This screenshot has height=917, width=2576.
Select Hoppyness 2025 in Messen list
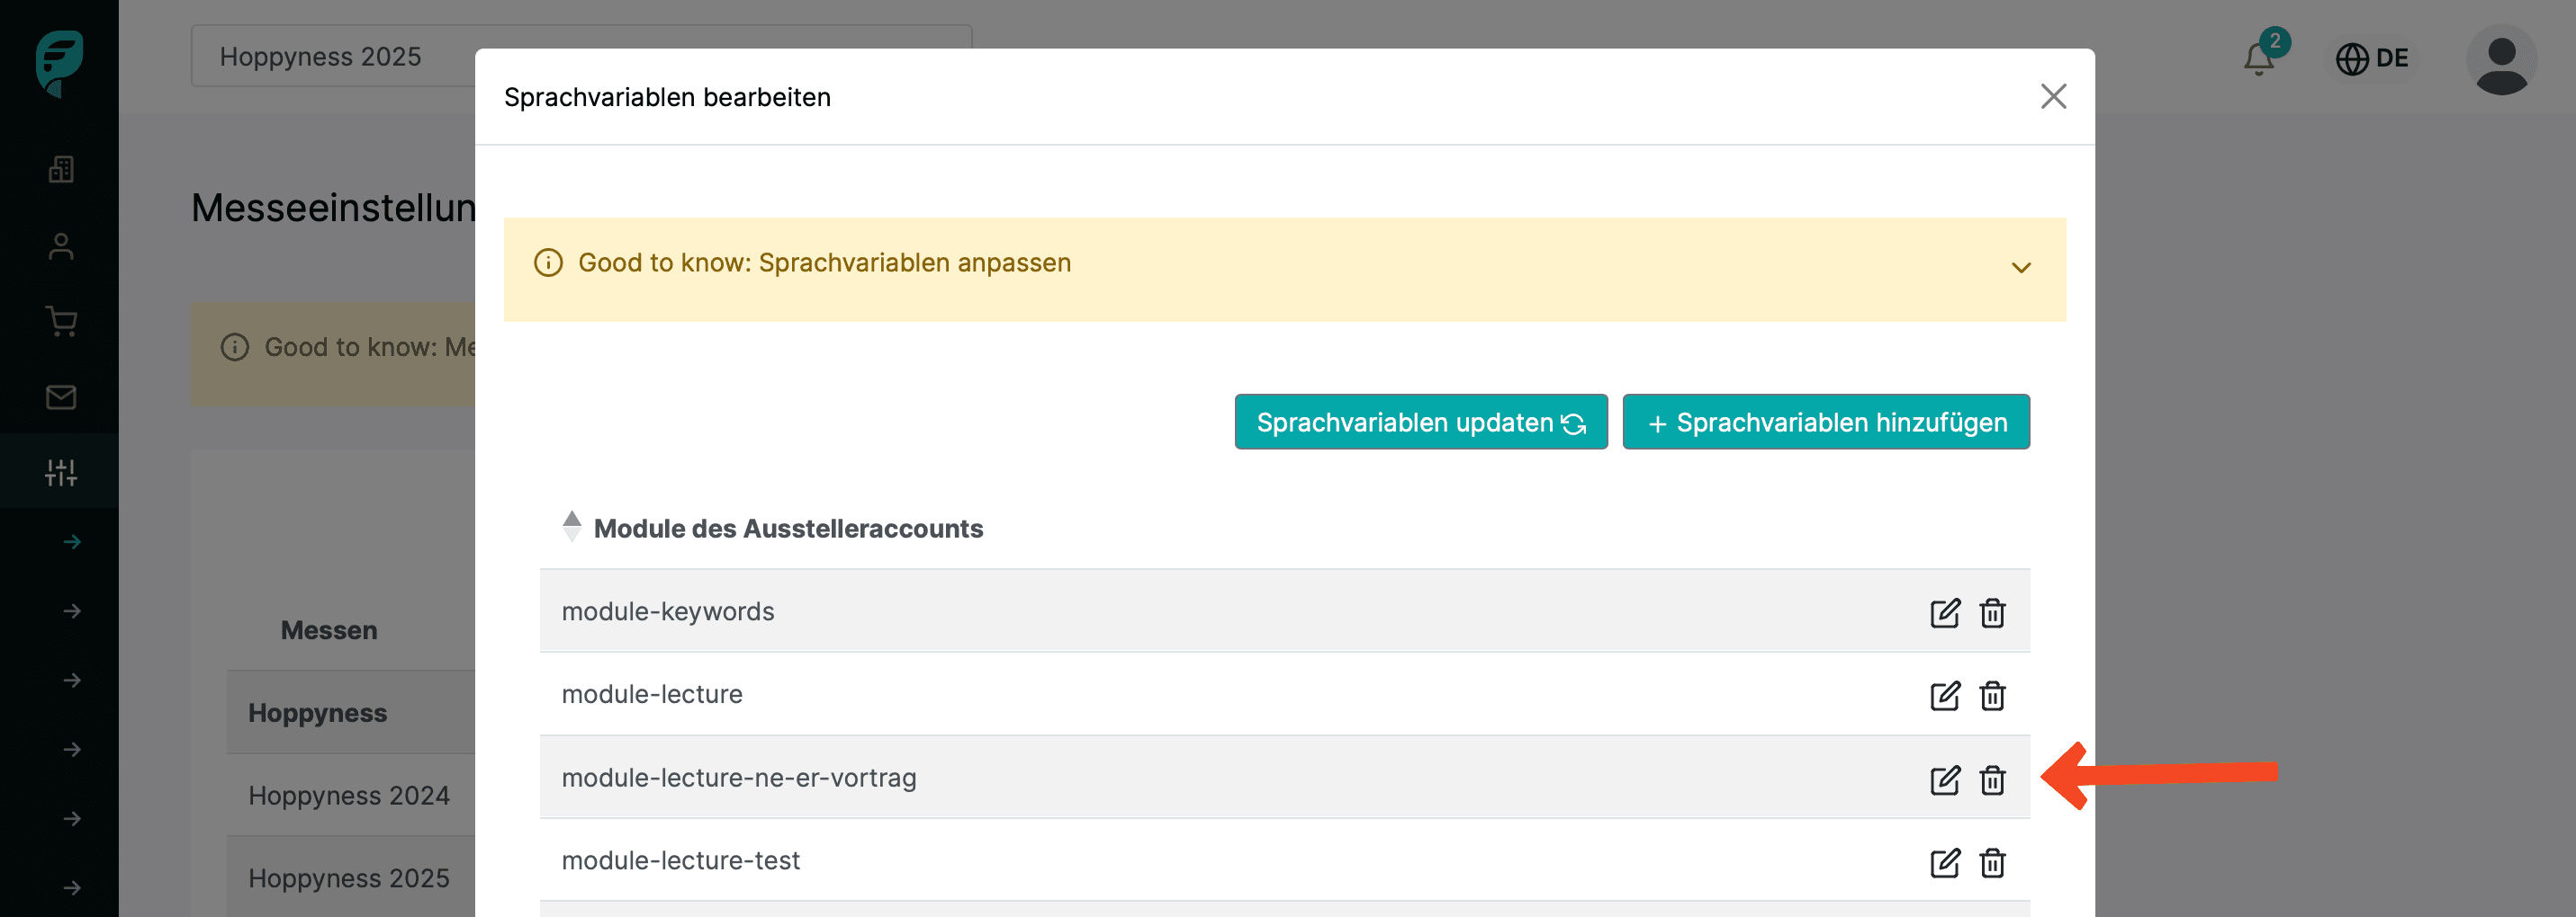point(349,878)
